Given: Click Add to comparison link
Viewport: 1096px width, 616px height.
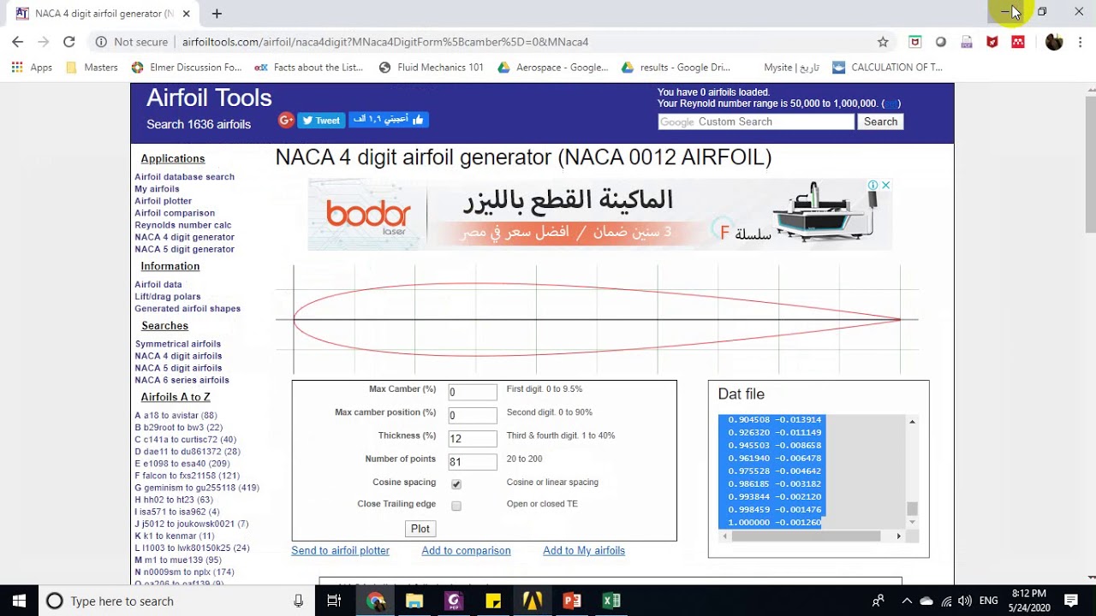Looking at the screenshot, I should 466,551.
